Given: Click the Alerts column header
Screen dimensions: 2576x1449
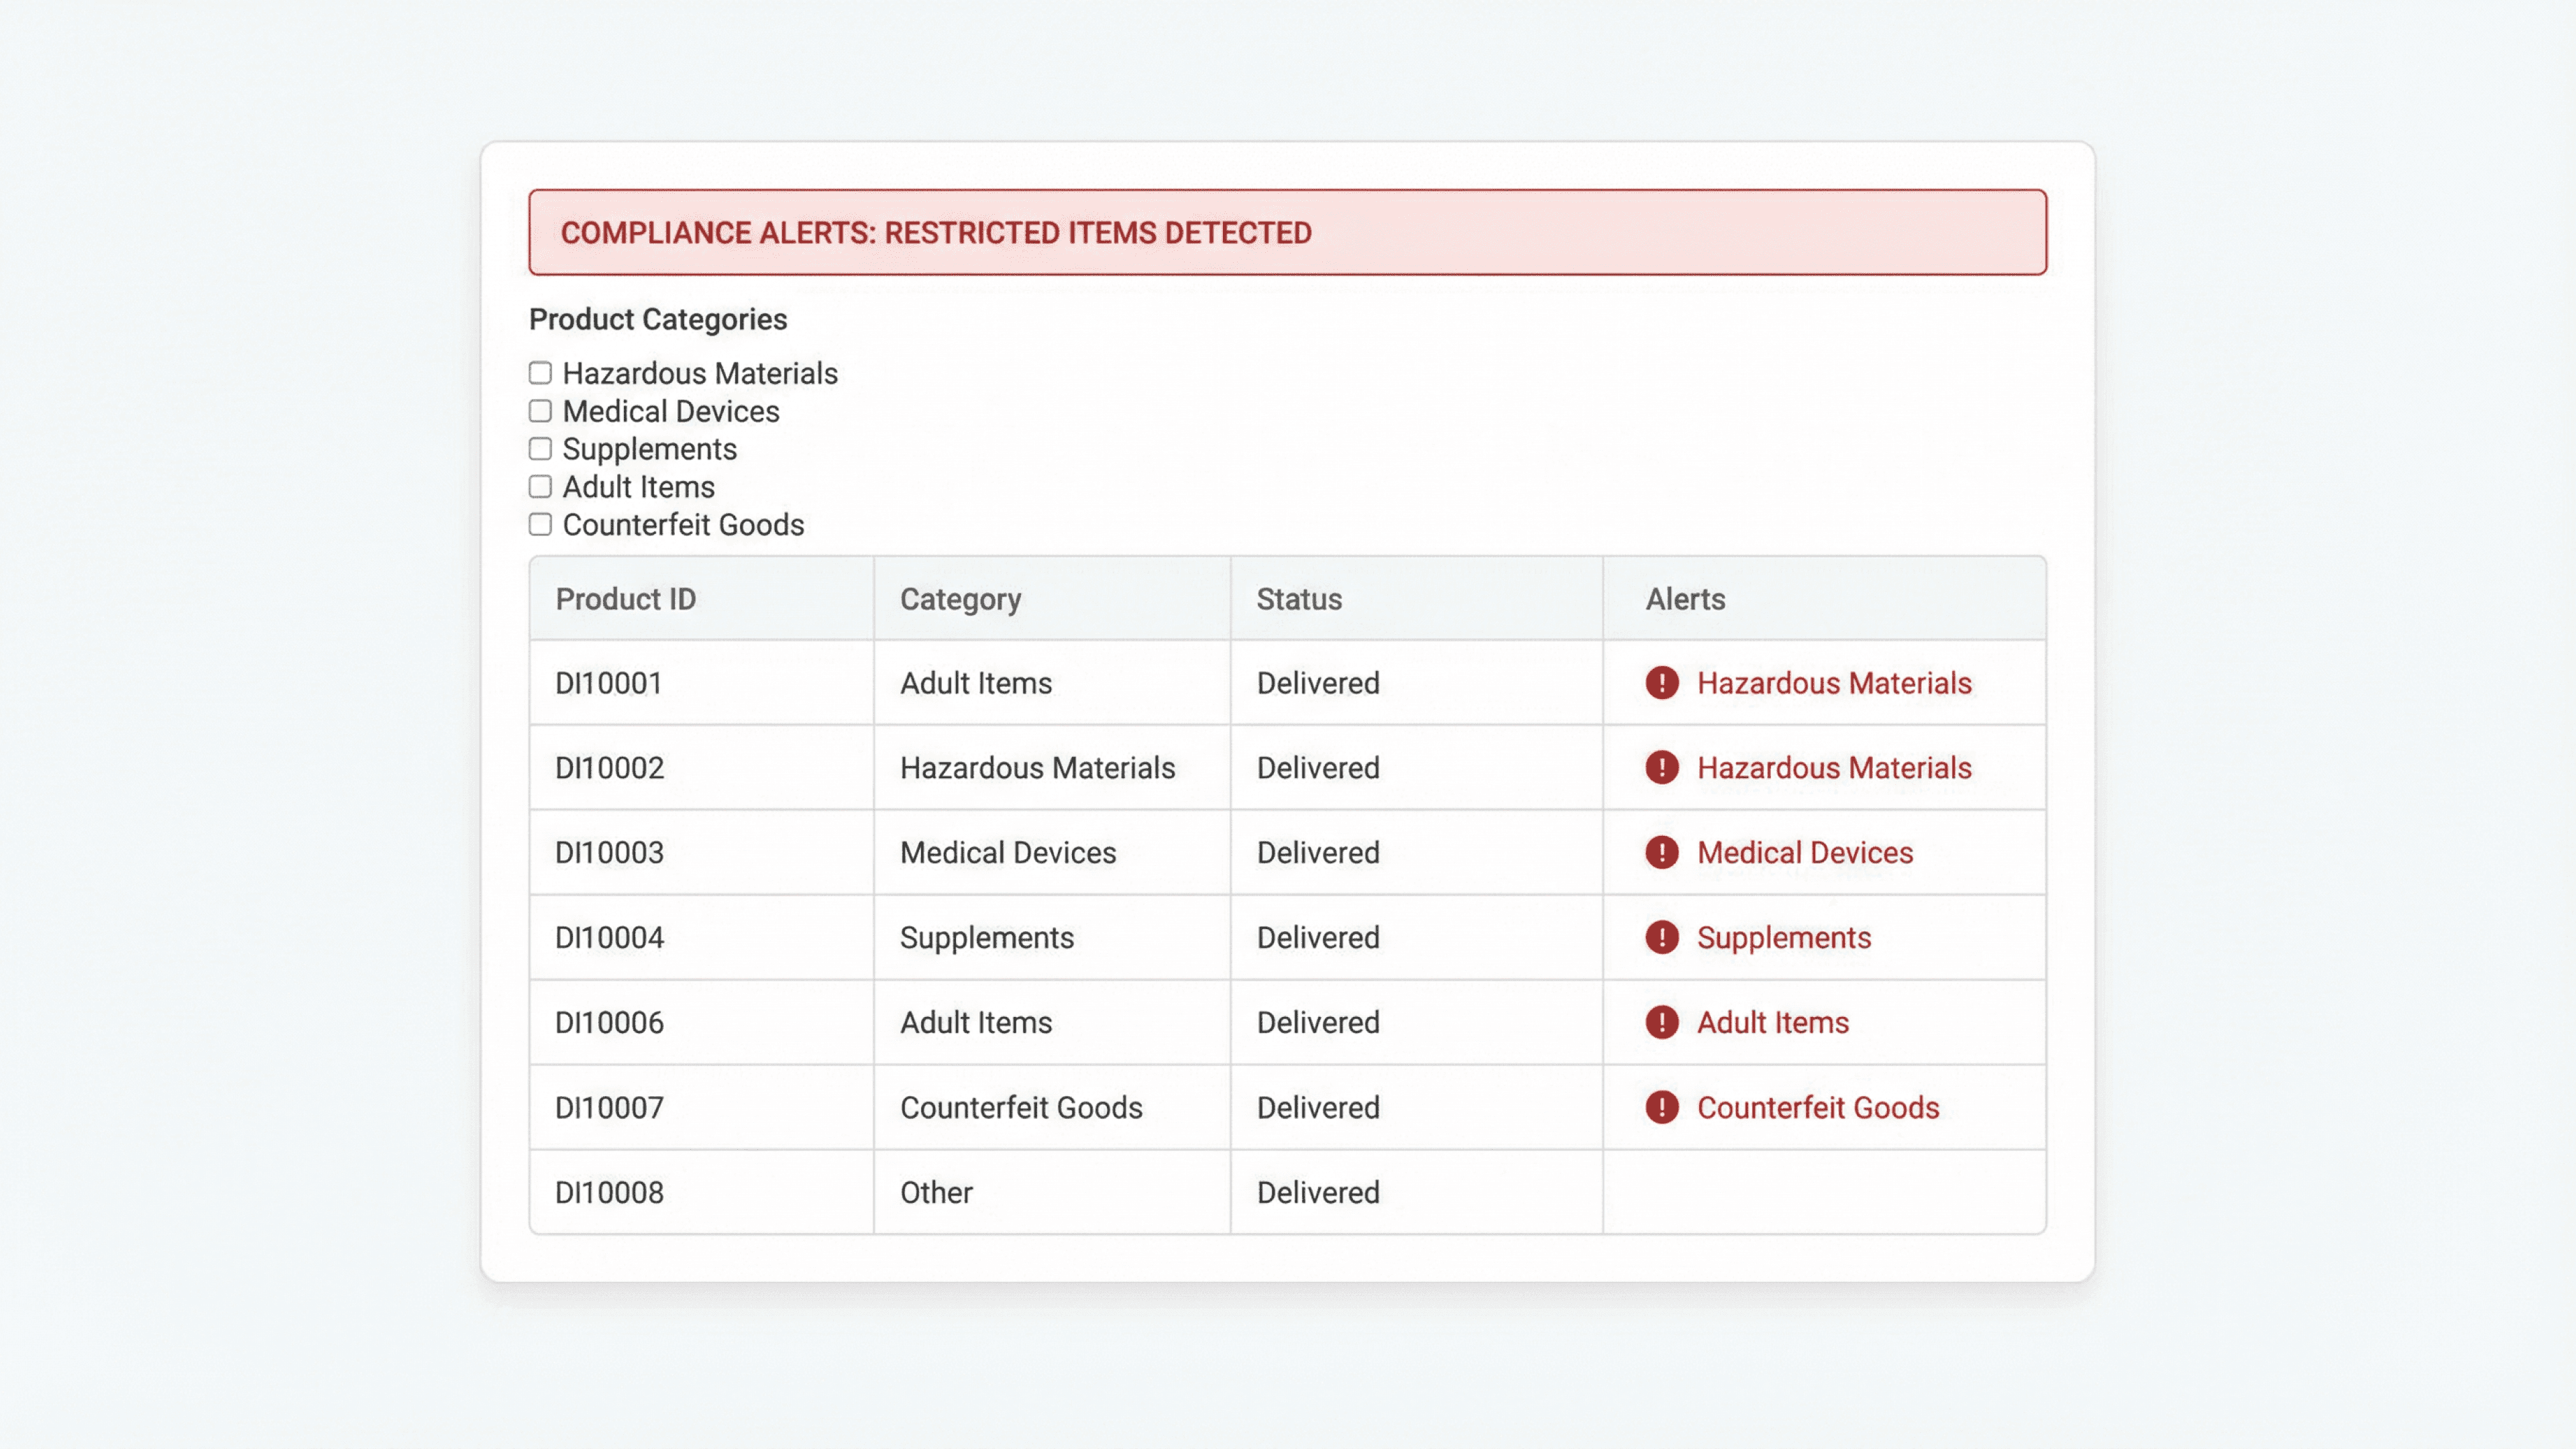Looking at the screenshot, I should coord(1685,599).
